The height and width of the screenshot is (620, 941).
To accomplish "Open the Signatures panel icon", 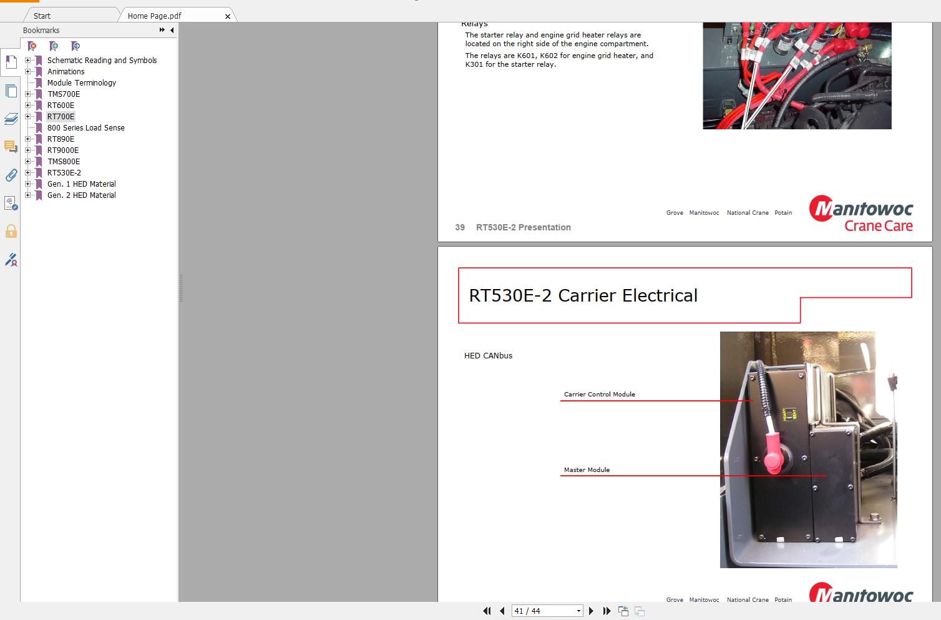I will tap(11, 204).
